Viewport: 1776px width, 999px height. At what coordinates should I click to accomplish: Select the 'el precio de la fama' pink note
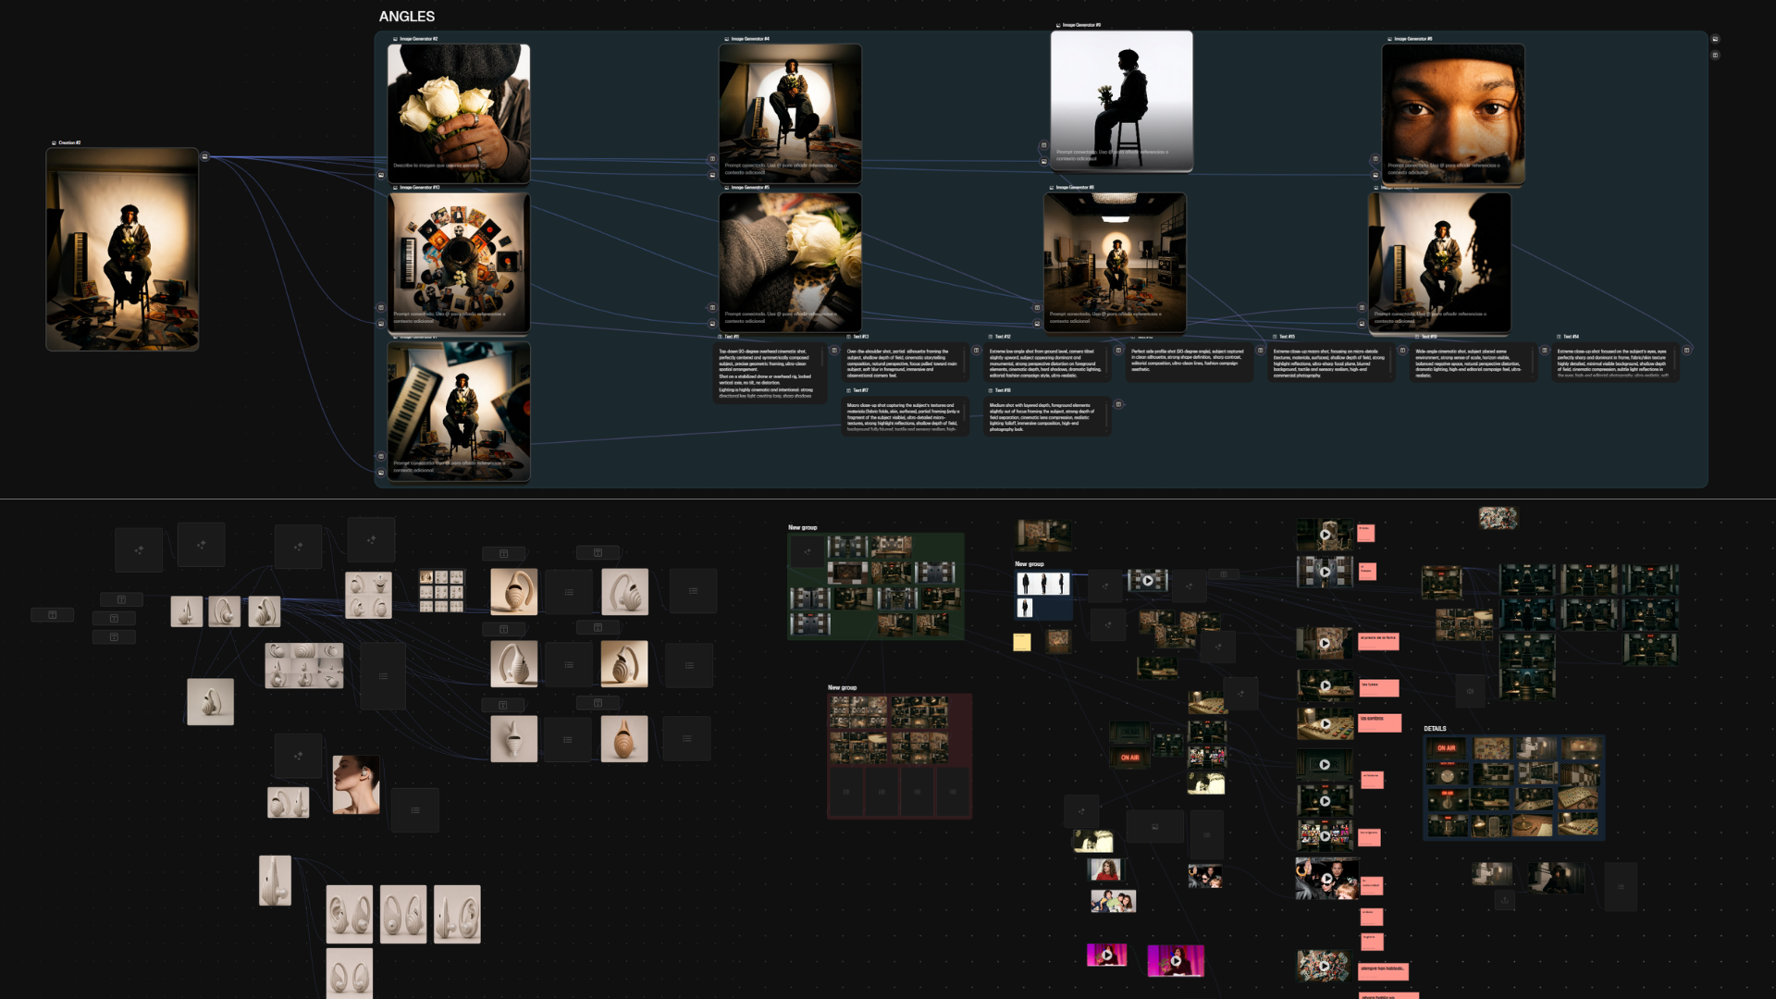[x=1378, y=642]
